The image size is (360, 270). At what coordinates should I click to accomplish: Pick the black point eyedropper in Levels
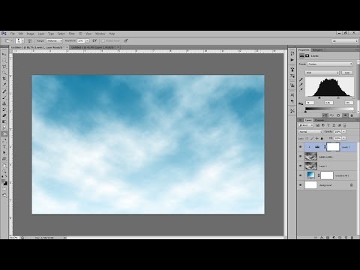pos(301,79)
